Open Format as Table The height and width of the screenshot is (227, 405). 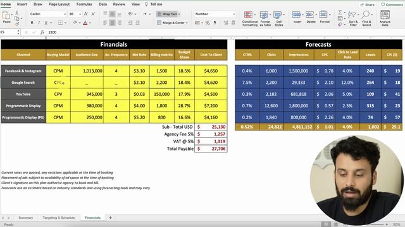[x=265, y=18]
